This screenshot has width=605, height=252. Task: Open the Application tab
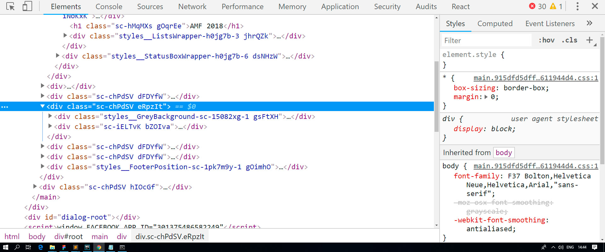tap(340, 7)
